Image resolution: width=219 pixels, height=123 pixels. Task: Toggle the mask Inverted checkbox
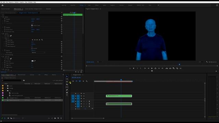click(x=32, y=49)
